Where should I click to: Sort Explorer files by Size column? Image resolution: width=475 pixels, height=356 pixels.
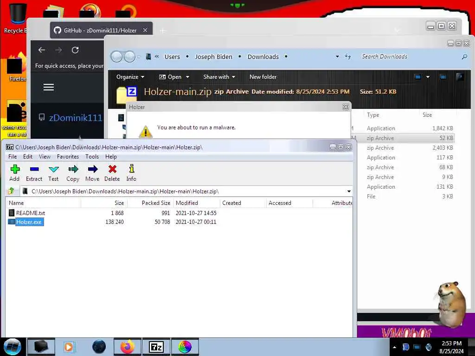[427, 115]
